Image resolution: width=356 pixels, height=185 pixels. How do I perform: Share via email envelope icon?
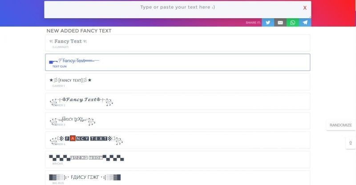click(280, 22)
